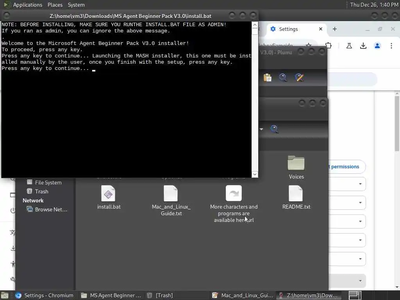400x300 pixels.
Task: Select the README.txt file
Action: coord(296,197)
